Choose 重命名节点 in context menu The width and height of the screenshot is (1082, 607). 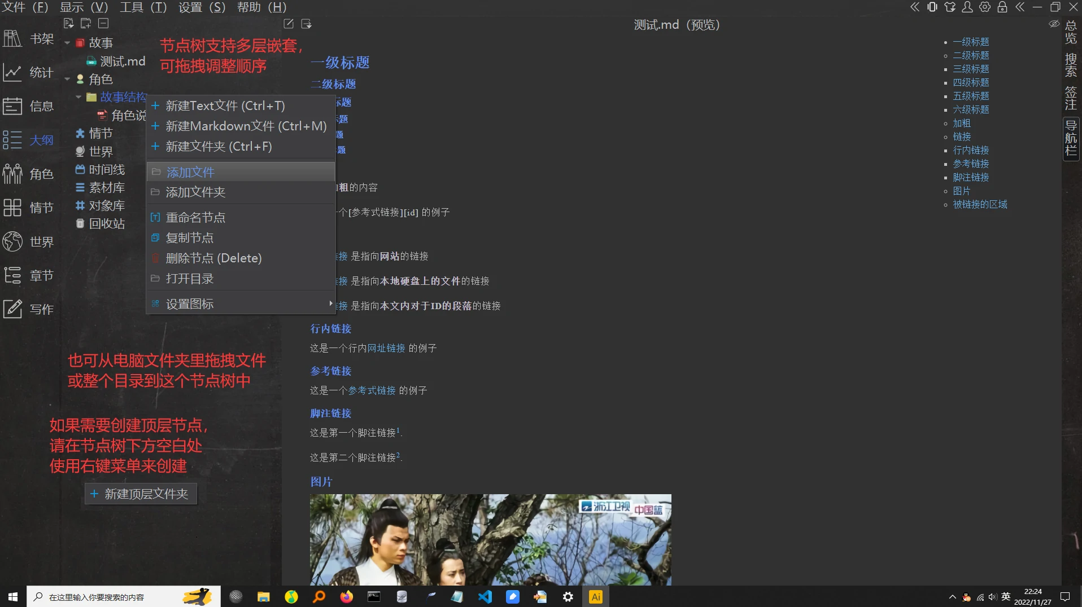click(x=241, y=217)
